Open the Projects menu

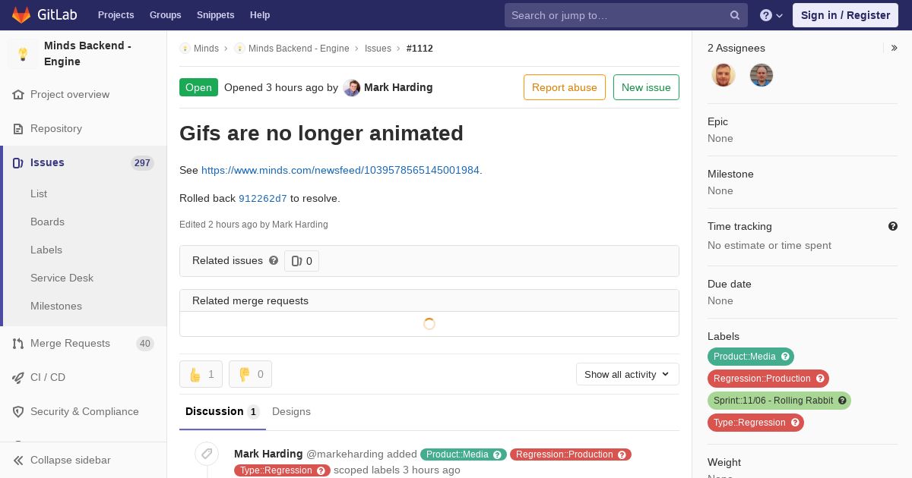116,15
